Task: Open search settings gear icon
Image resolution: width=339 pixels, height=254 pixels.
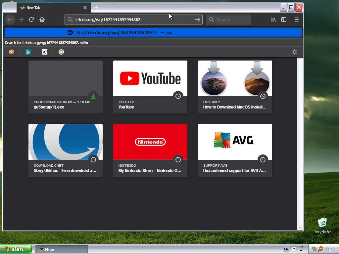Action: [294, 52]
